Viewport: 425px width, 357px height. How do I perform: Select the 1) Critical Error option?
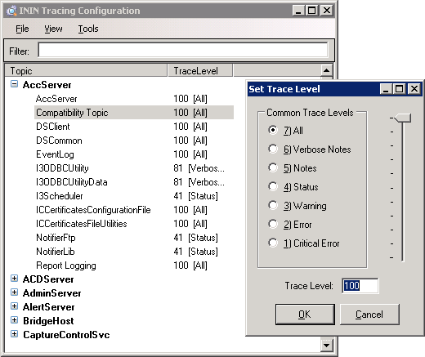click(273, 243)
